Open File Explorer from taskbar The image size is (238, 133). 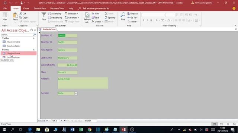(38, 130)
